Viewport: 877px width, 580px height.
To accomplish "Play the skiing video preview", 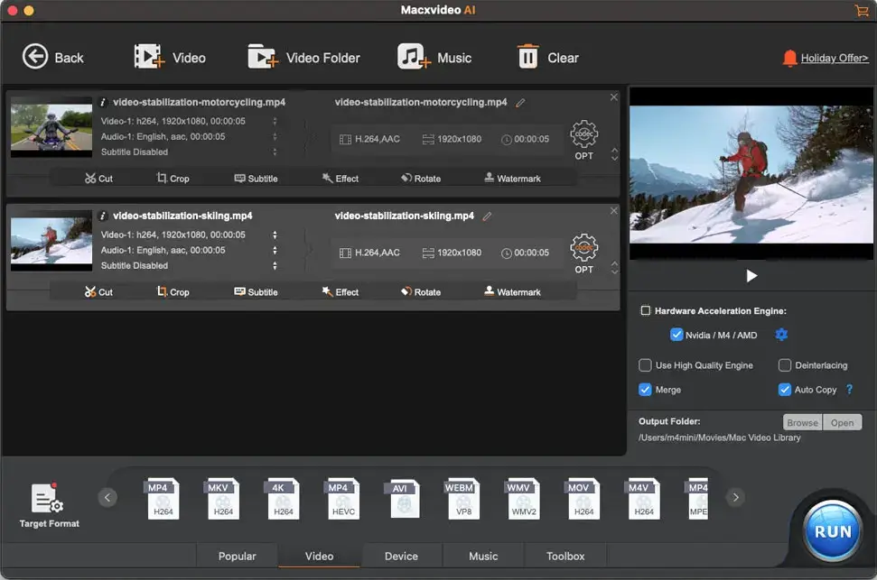I will click(751, 275).
